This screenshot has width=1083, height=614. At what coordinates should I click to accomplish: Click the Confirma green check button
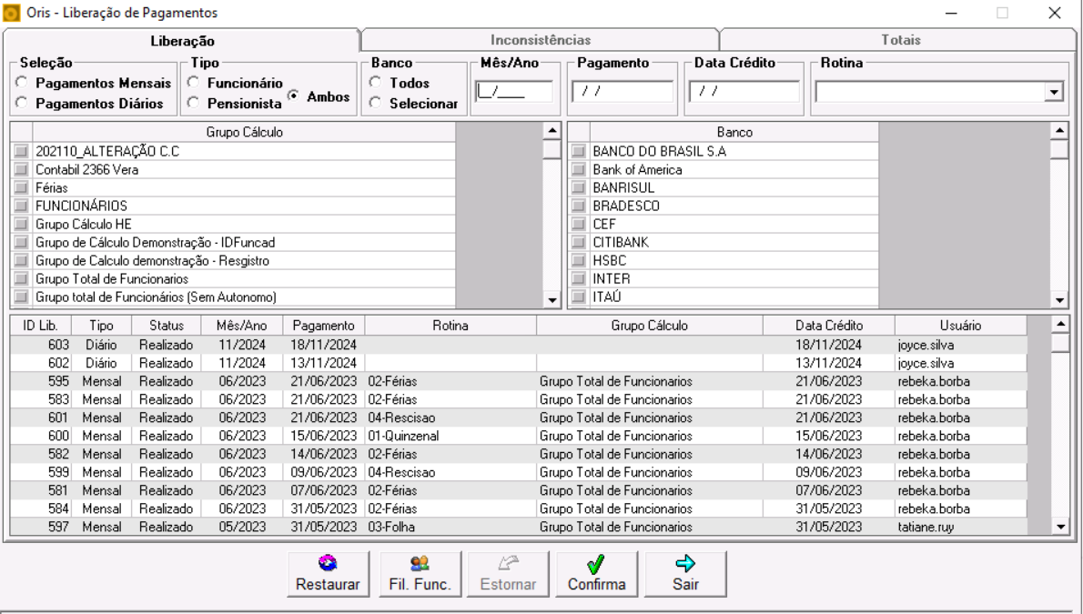pyautogui.click(x=597, y=574)
